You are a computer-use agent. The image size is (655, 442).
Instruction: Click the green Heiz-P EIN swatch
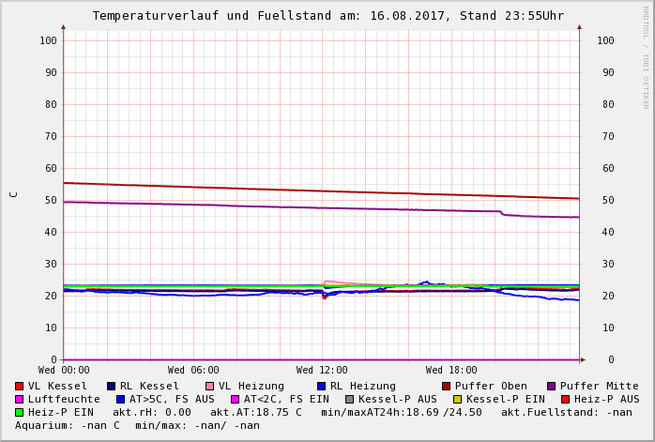coord(20,412)
